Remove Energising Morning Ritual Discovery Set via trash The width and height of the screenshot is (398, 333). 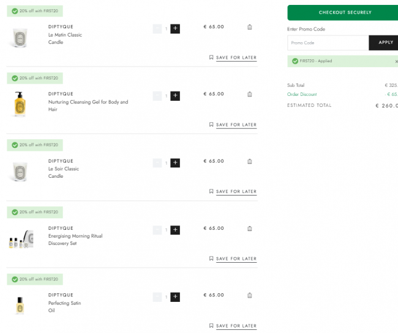click(249, 229)
